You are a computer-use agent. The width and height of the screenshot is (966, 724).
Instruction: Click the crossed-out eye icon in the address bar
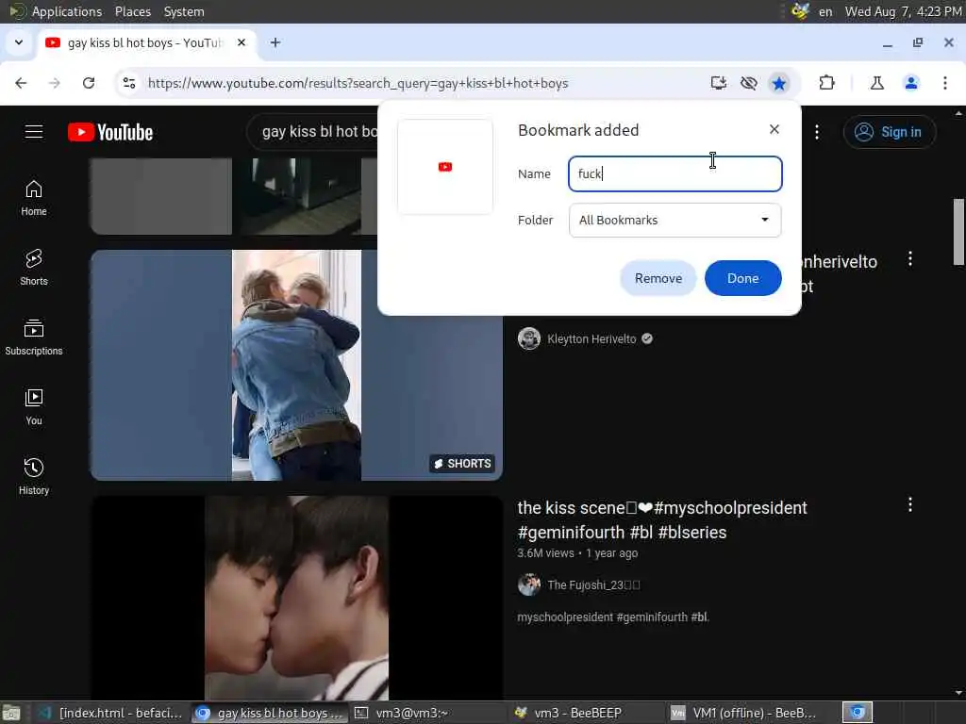click(x=748, y=83)
